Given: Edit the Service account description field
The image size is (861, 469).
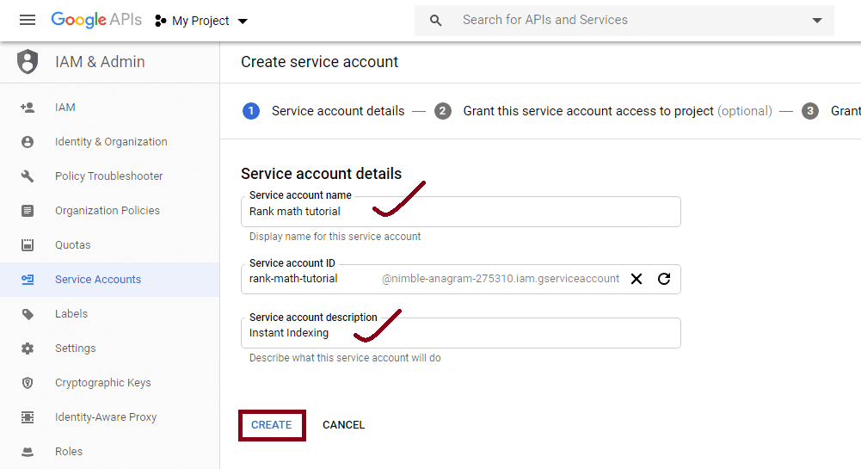Looking at the screenshot, I should (461, 333).
